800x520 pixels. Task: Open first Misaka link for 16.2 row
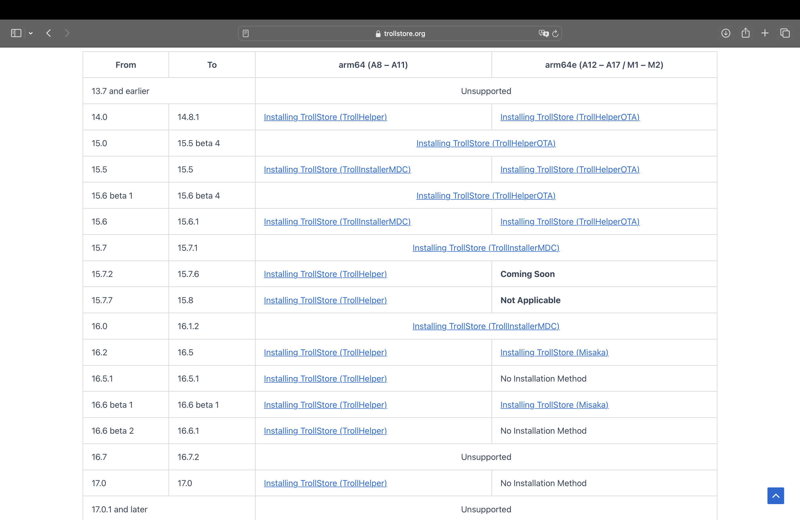[x=554, y=352]
